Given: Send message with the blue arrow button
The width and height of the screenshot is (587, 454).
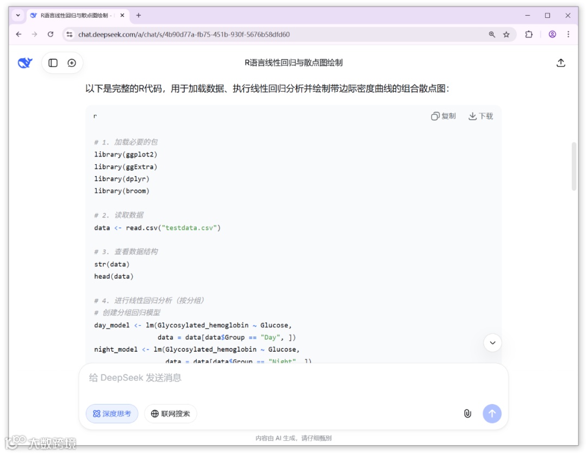Looking at the screenshot, I should (x=492, y=414).
